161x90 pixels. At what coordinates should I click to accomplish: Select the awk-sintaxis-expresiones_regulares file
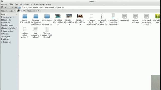[113, 16]
